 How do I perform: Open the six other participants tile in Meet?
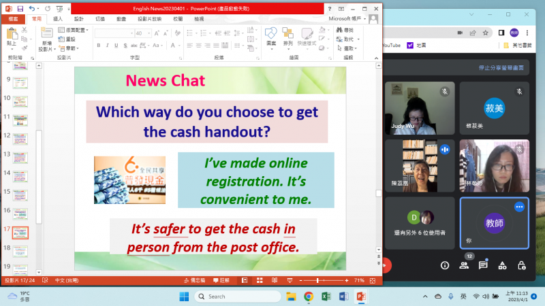point(420,223)
